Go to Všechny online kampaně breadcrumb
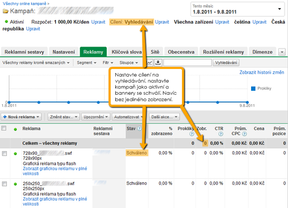 (24, 3)
